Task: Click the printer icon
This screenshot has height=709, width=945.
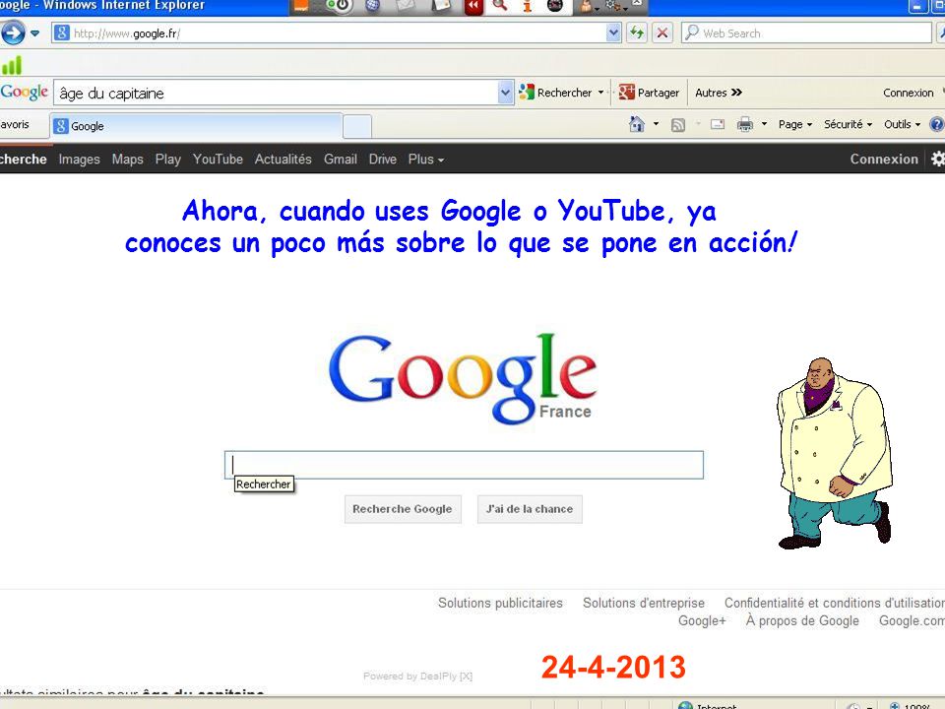Action: pyautogui.click(x=745, y=124)
